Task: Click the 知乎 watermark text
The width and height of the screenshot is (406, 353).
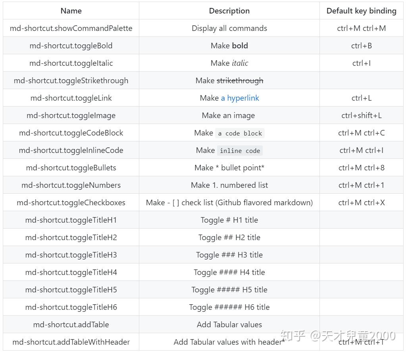Action: tap(293, 336)
